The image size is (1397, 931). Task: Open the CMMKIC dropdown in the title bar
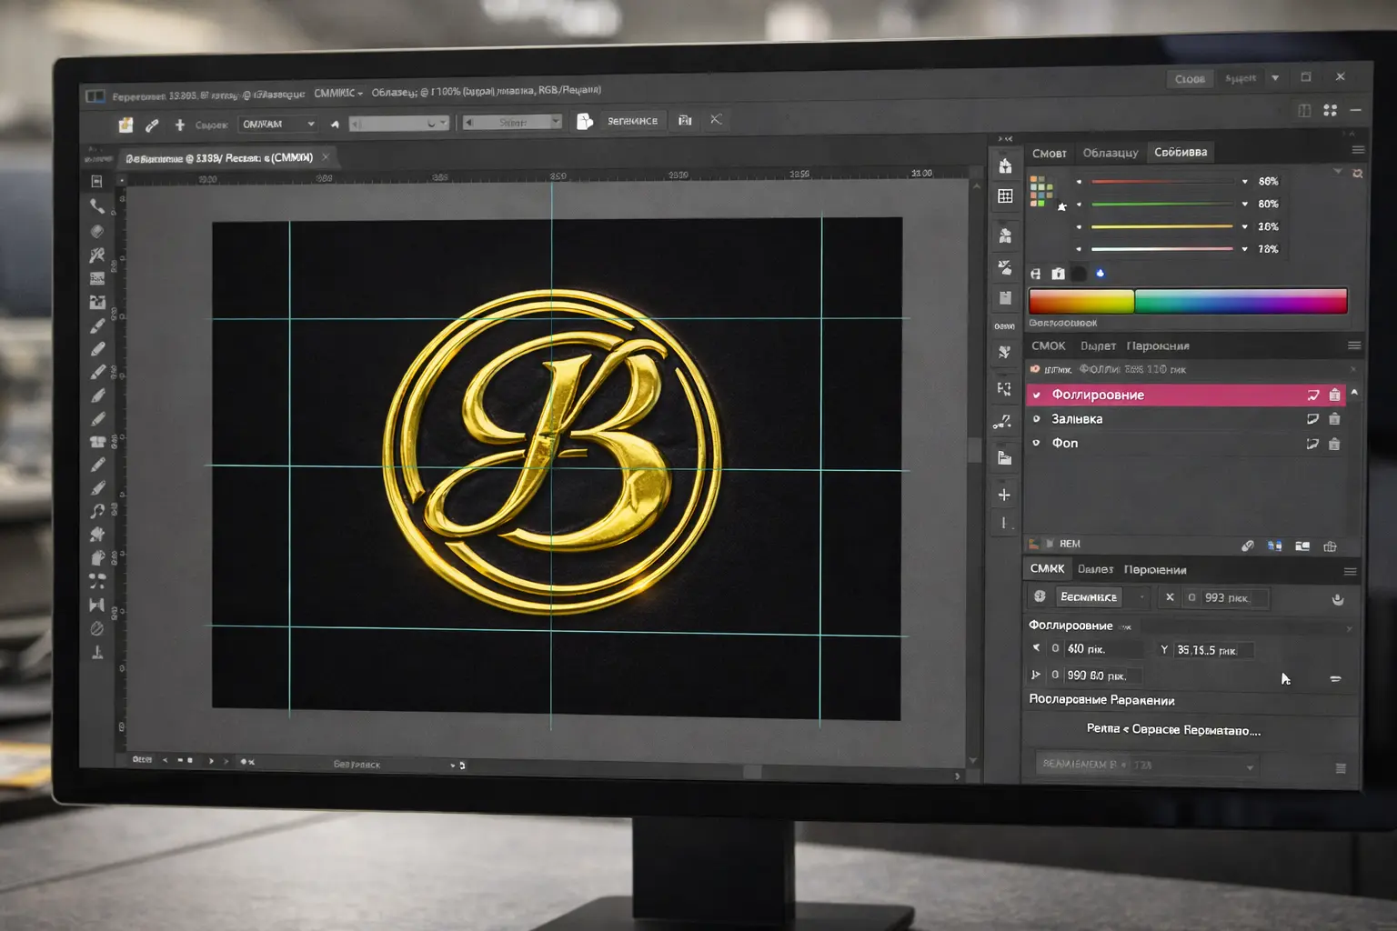338,93
